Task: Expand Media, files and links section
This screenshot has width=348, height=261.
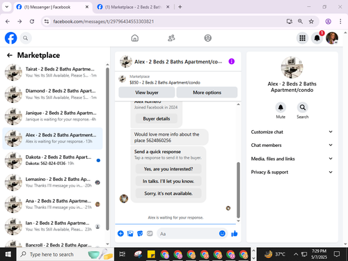Action: pyautogui.click(x=292, y=159)
